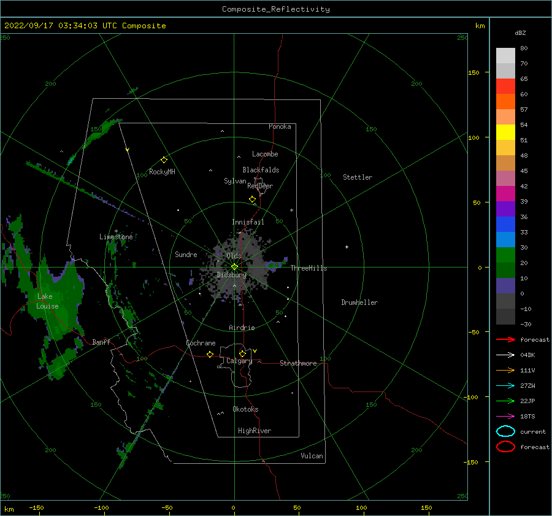Click the Drumheller label
The height and width of the screenshot is (516, 552).
359,302
